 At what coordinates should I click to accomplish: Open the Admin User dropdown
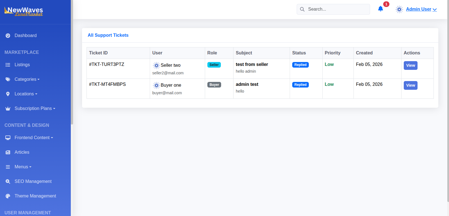point(421,9)
